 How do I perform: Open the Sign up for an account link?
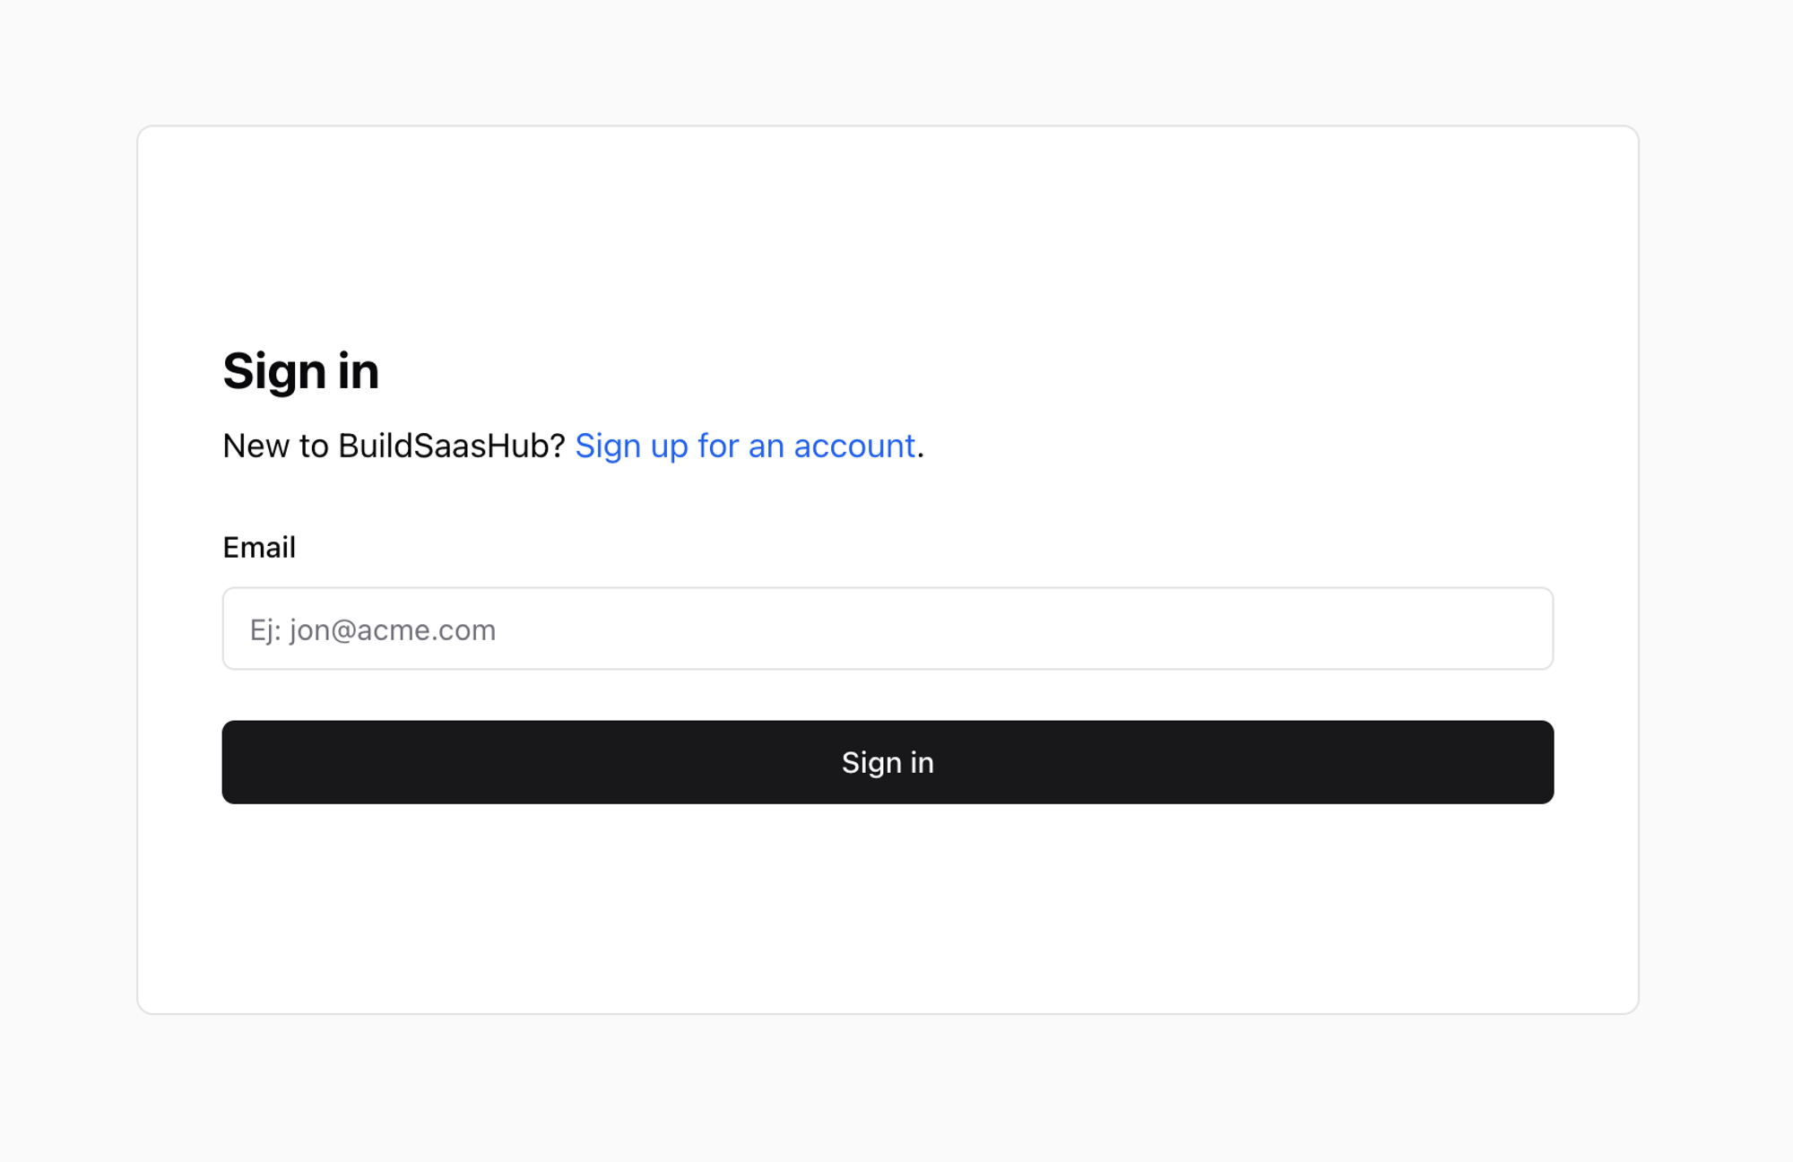coord(745,446)
